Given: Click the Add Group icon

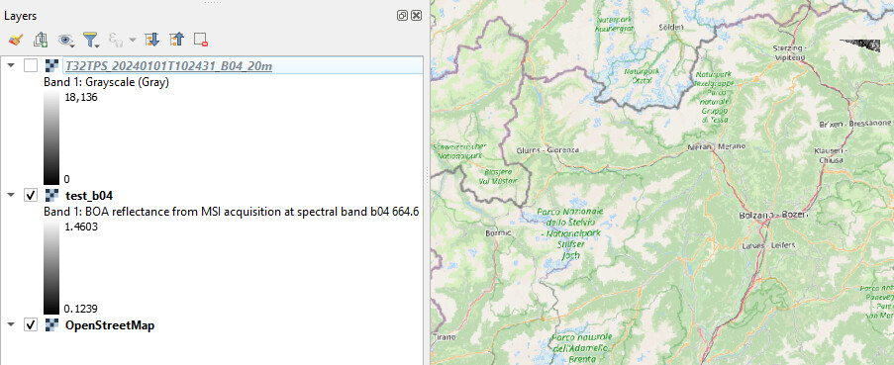Looking at the screenshot, I should [x=41, y=40].
